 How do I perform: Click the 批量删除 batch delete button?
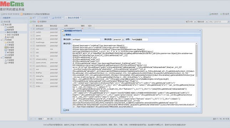42,21
